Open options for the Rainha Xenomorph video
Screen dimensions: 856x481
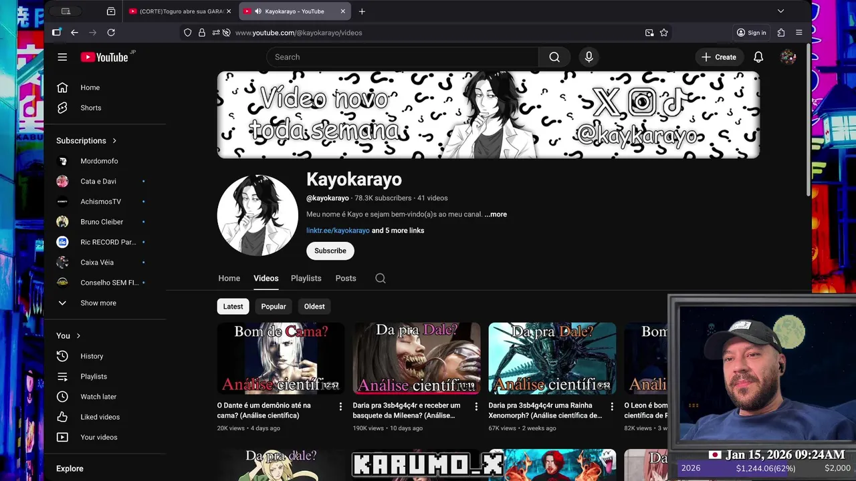pyautogui.click(x=612, y=406)
